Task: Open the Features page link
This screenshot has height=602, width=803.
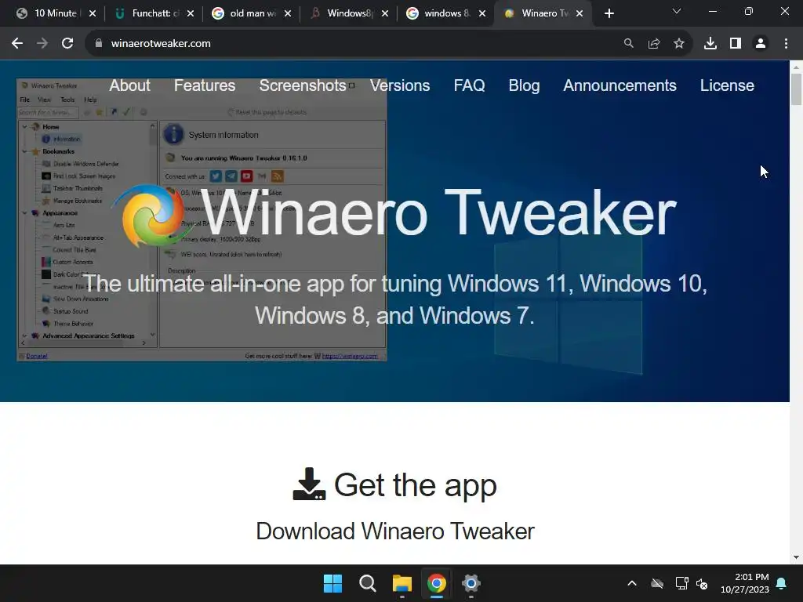Action: coord(205,85)
